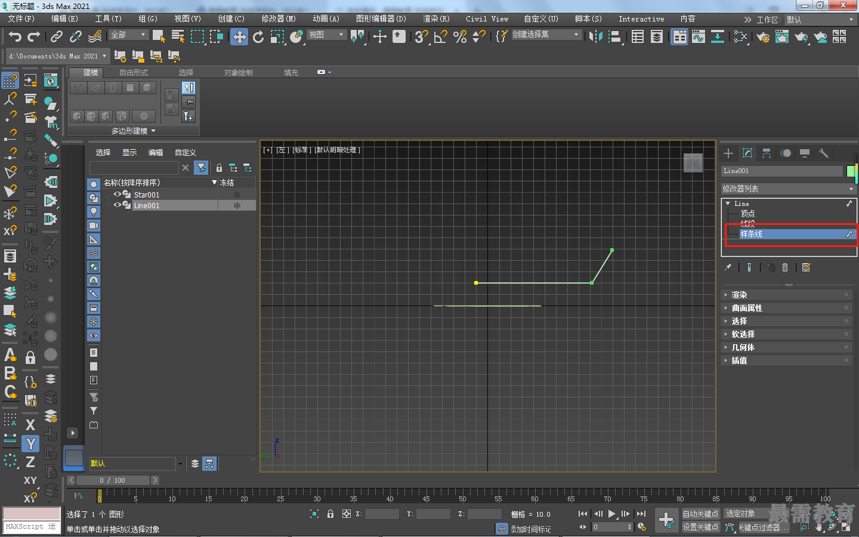Select the Link objects tool
This screenshot has width=859, height=537.
click(x=57, y=37)
